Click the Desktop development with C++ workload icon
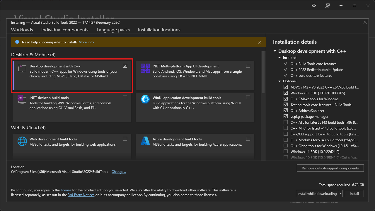 pos(22,68)
